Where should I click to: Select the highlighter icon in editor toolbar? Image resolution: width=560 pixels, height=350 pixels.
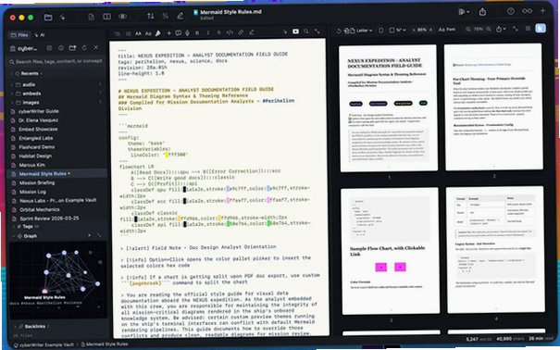(158, 33)
